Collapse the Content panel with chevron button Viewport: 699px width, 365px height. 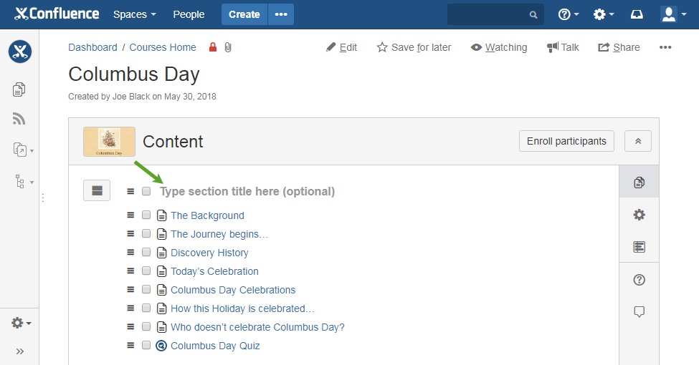pos(638,141)
